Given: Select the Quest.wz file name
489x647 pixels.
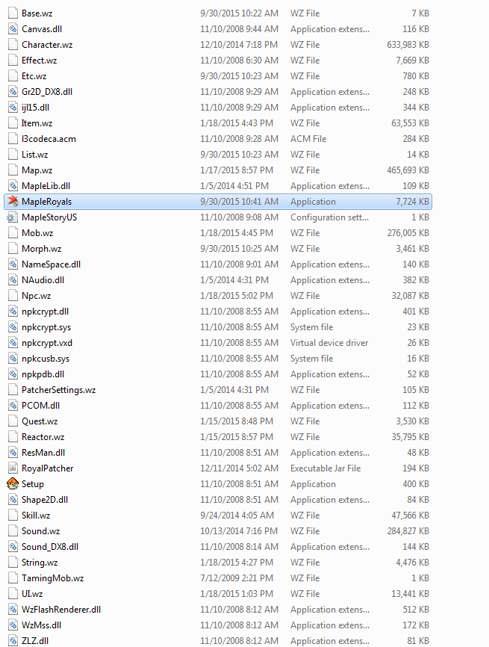Looking at the screenshot, I should pyautogui.click(x=40, y=421).
